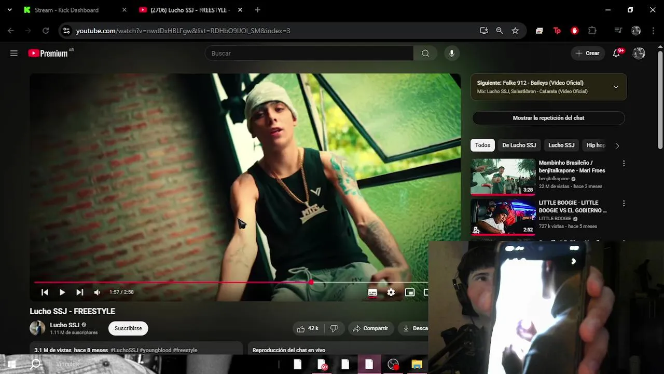Open the YouTube guide hamburger menu
This screenshot has width=664, height=374.
[x=14, y=53]
